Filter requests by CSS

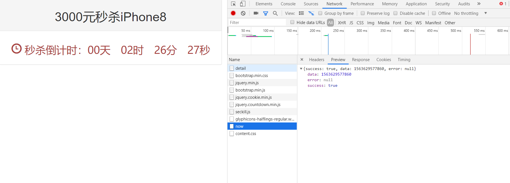tap(360, 23)
